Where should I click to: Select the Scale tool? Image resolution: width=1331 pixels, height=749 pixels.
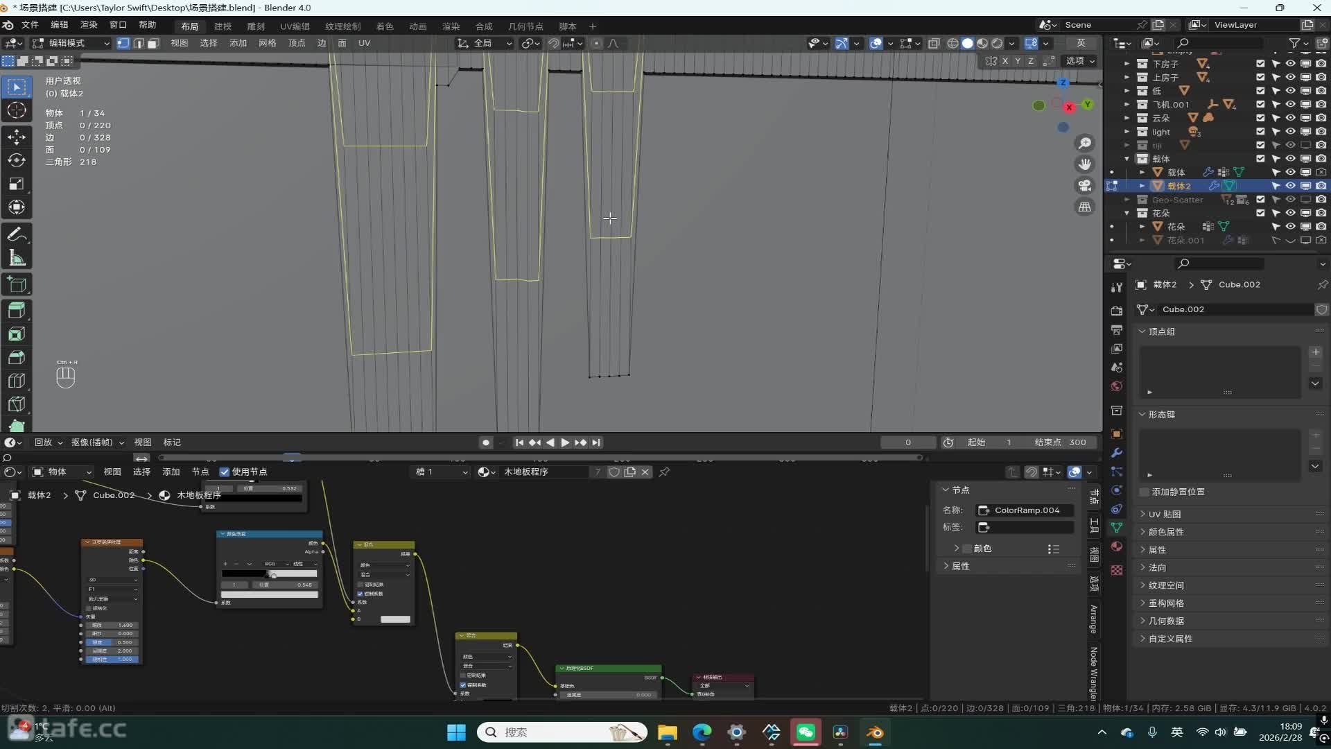[17, 184]
